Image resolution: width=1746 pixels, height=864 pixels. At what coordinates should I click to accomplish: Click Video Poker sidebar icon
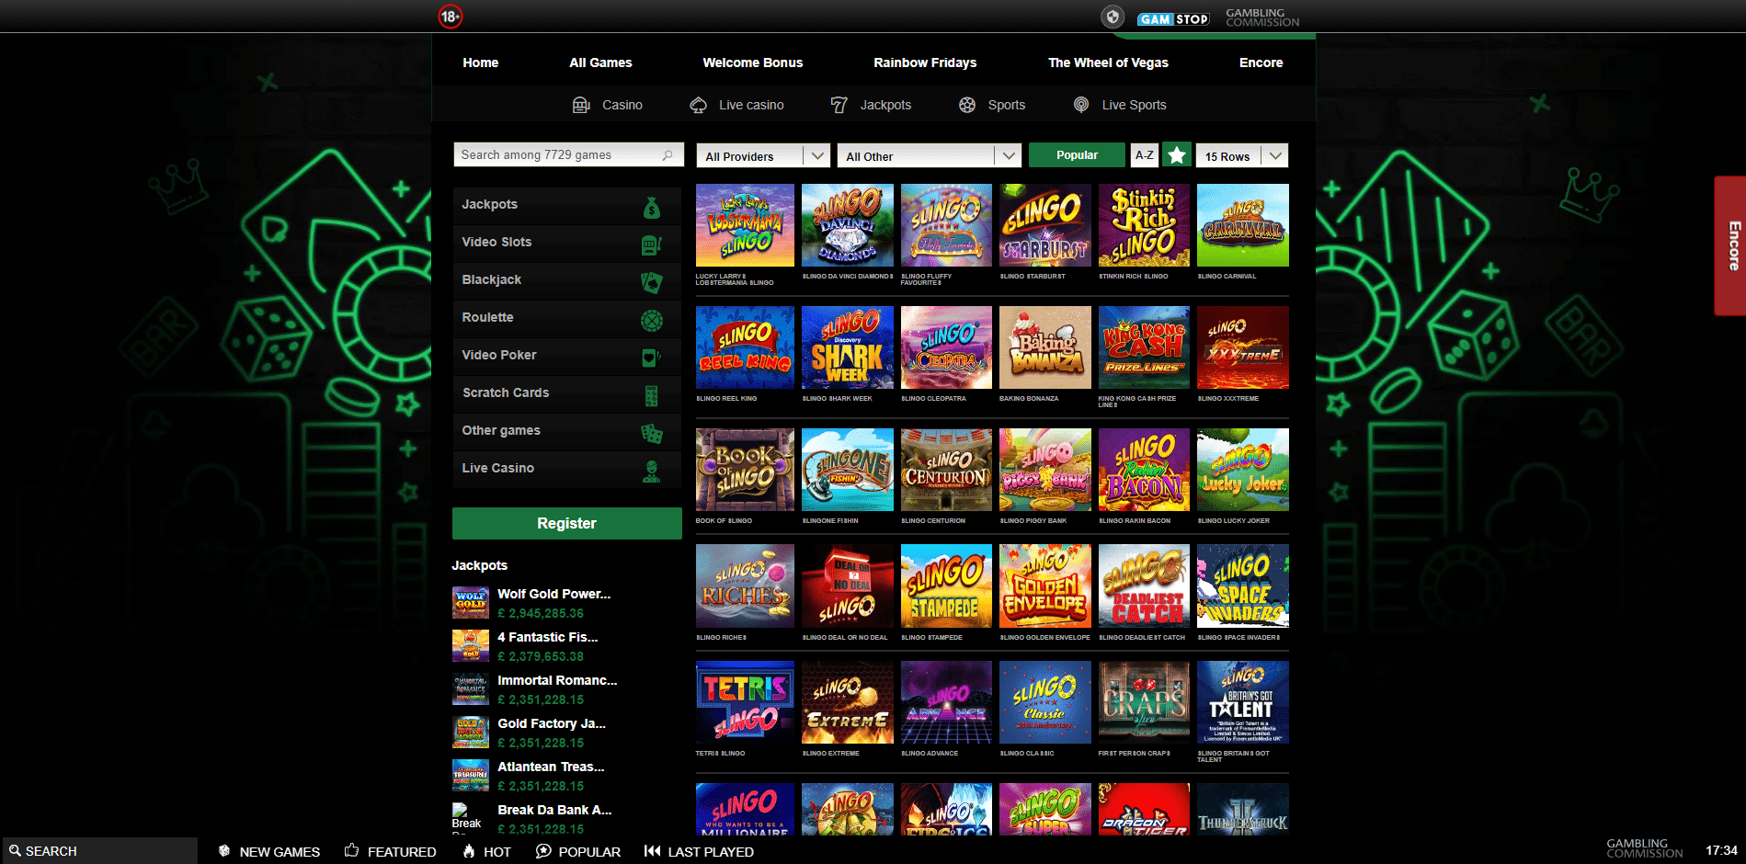pyautogui.click(x=652, y=358)
